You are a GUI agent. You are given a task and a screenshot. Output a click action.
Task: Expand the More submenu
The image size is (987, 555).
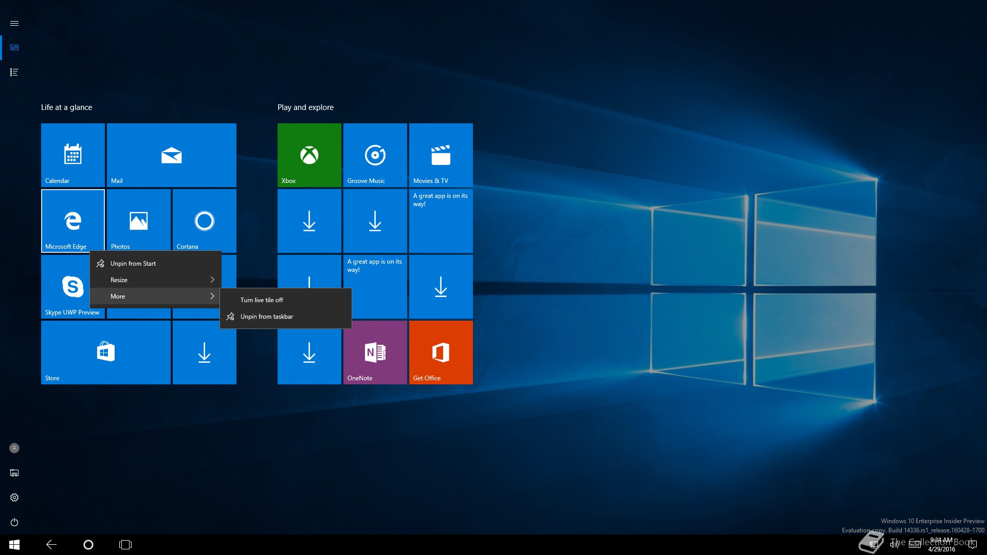(x=156, y=296)
